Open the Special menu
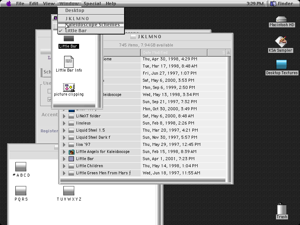 [x=92, y=4]
